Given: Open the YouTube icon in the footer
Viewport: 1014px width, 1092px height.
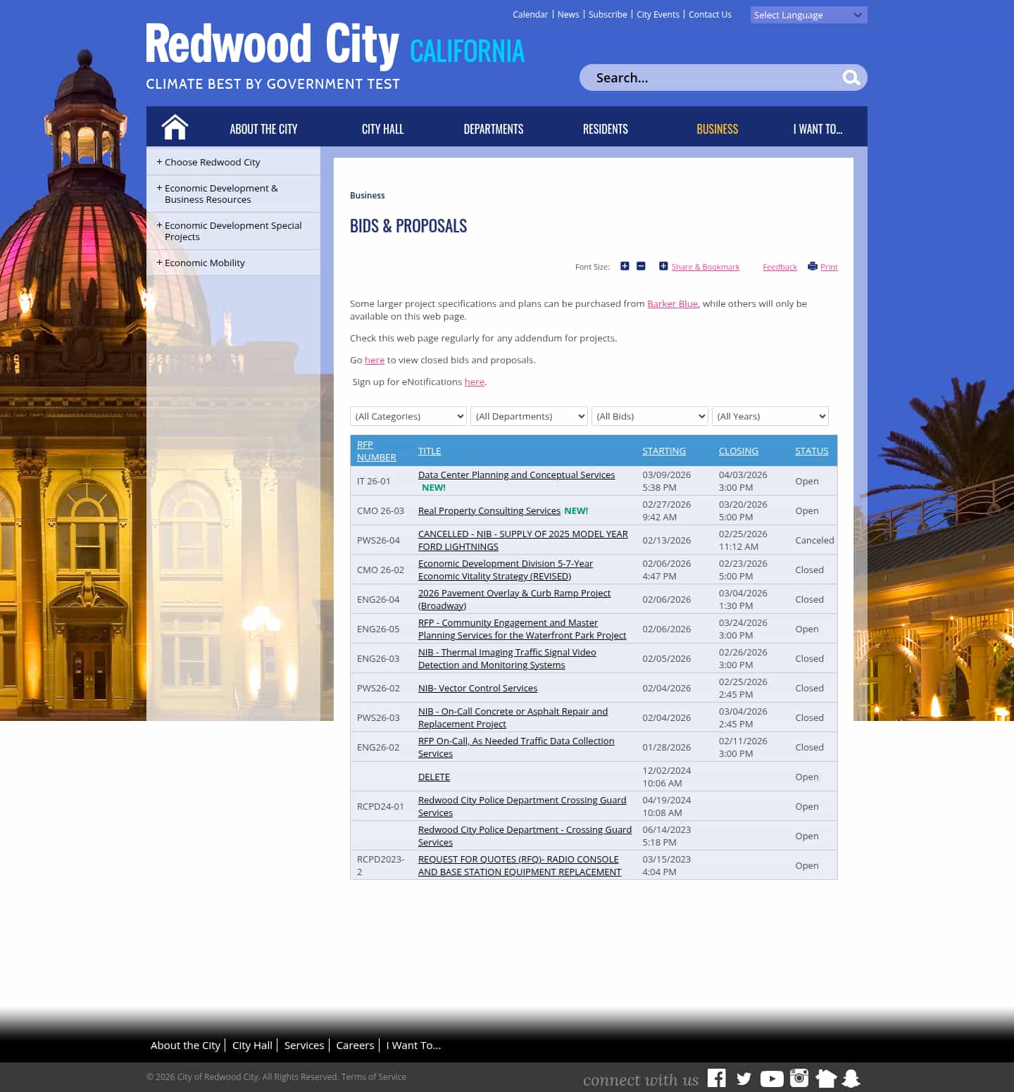Looking at the screenshot, I should 771,1078.
